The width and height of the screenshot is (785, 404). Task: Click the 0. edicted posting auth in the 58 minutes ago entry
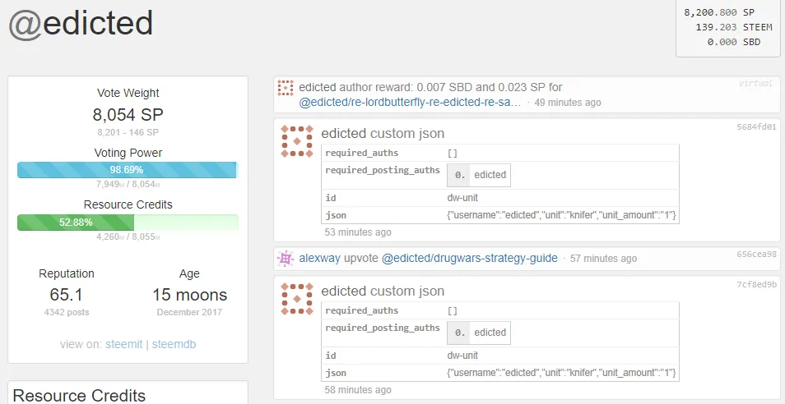point(479,333)
